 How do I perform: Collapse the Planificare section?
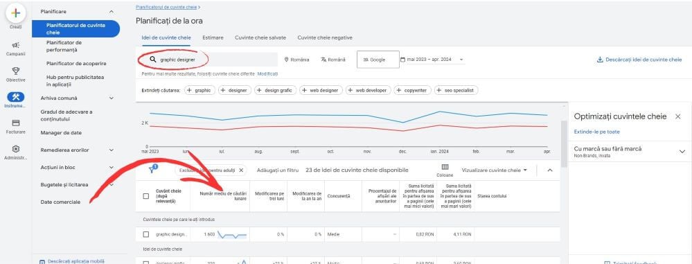coord(112,12)
